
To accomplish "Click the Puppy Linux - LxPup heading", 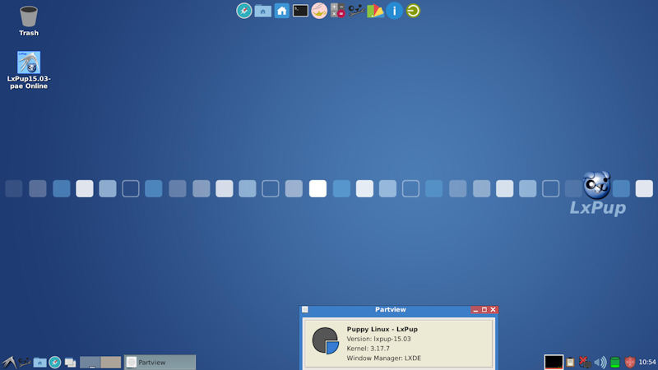I will [x=382, y=330].
